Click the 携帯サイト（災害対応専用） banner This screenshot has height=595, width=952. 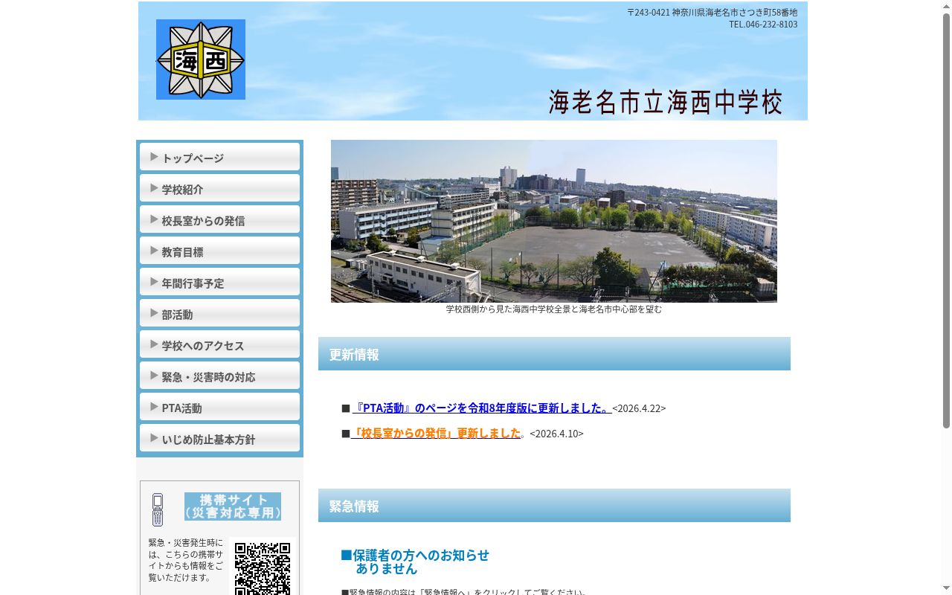click(233, 506)
